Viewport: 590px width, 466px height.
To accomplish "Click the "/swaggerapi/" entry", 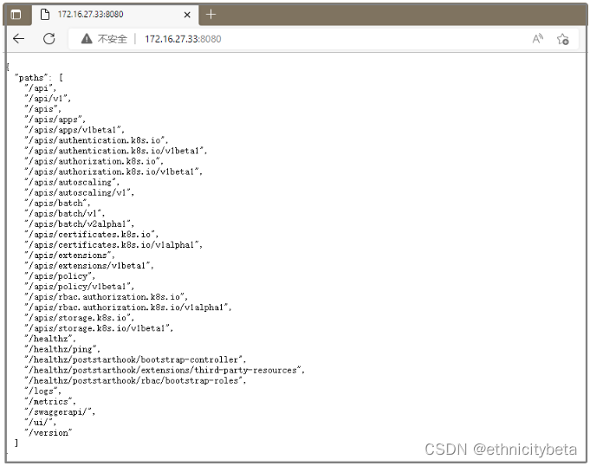I will point(60,412).
